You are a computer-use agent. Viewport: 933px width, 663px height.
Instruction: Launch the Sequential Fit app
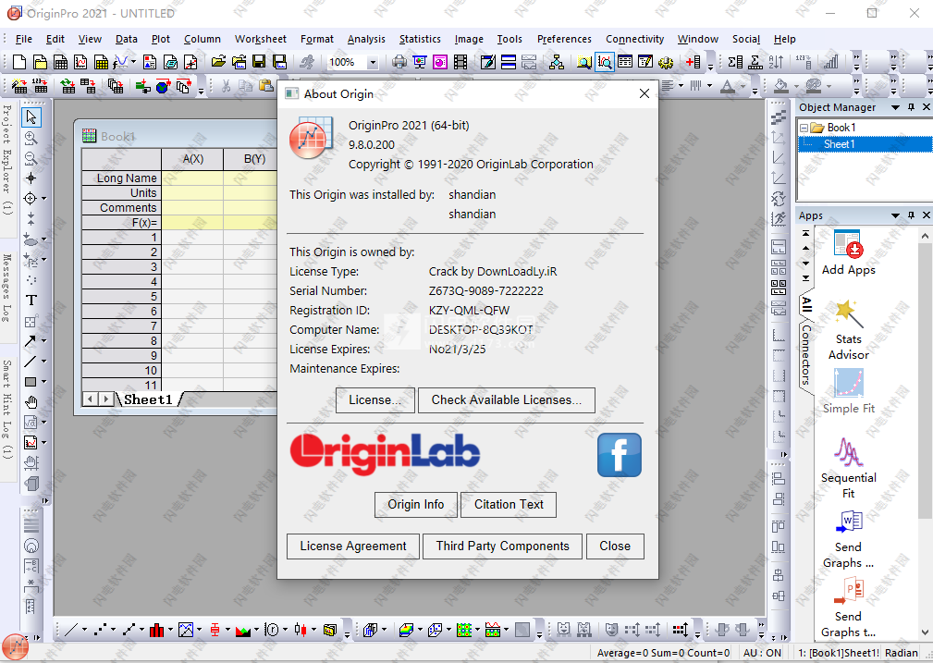[849, 469]
